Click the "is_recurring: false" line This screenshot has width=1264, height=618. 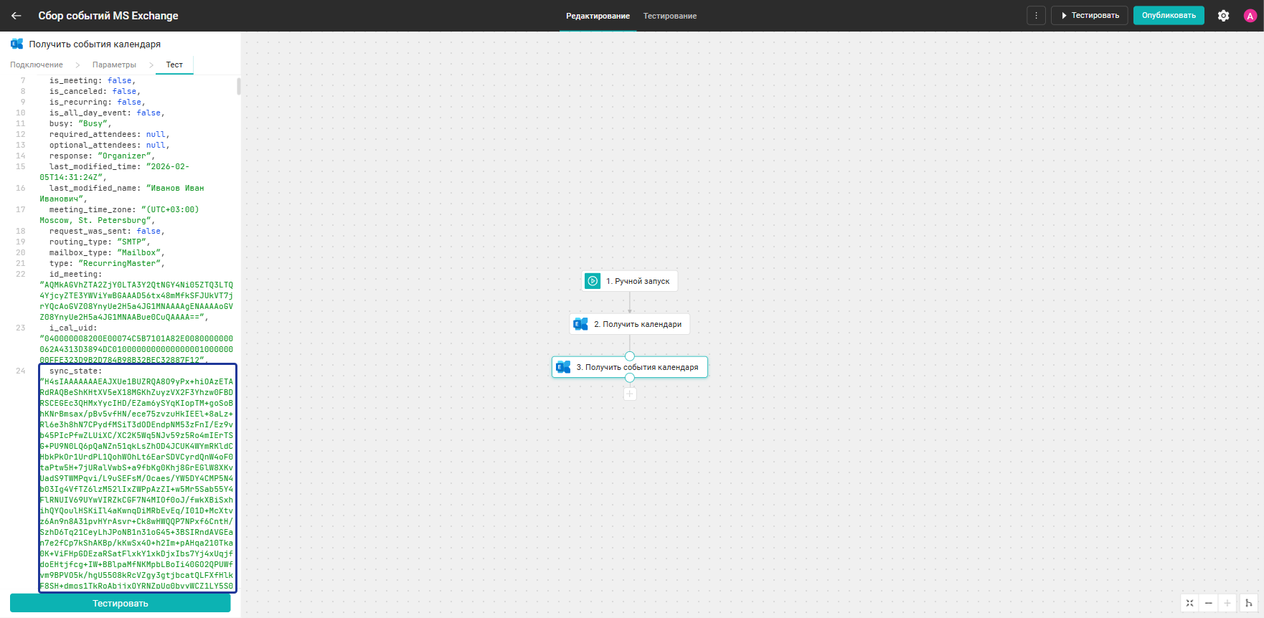(97, 102)
